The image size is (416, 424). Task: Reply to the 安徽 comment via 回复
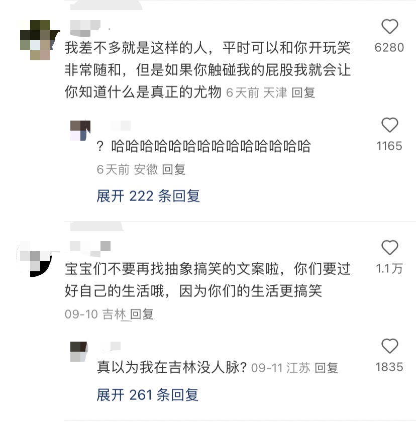[173, 169]
